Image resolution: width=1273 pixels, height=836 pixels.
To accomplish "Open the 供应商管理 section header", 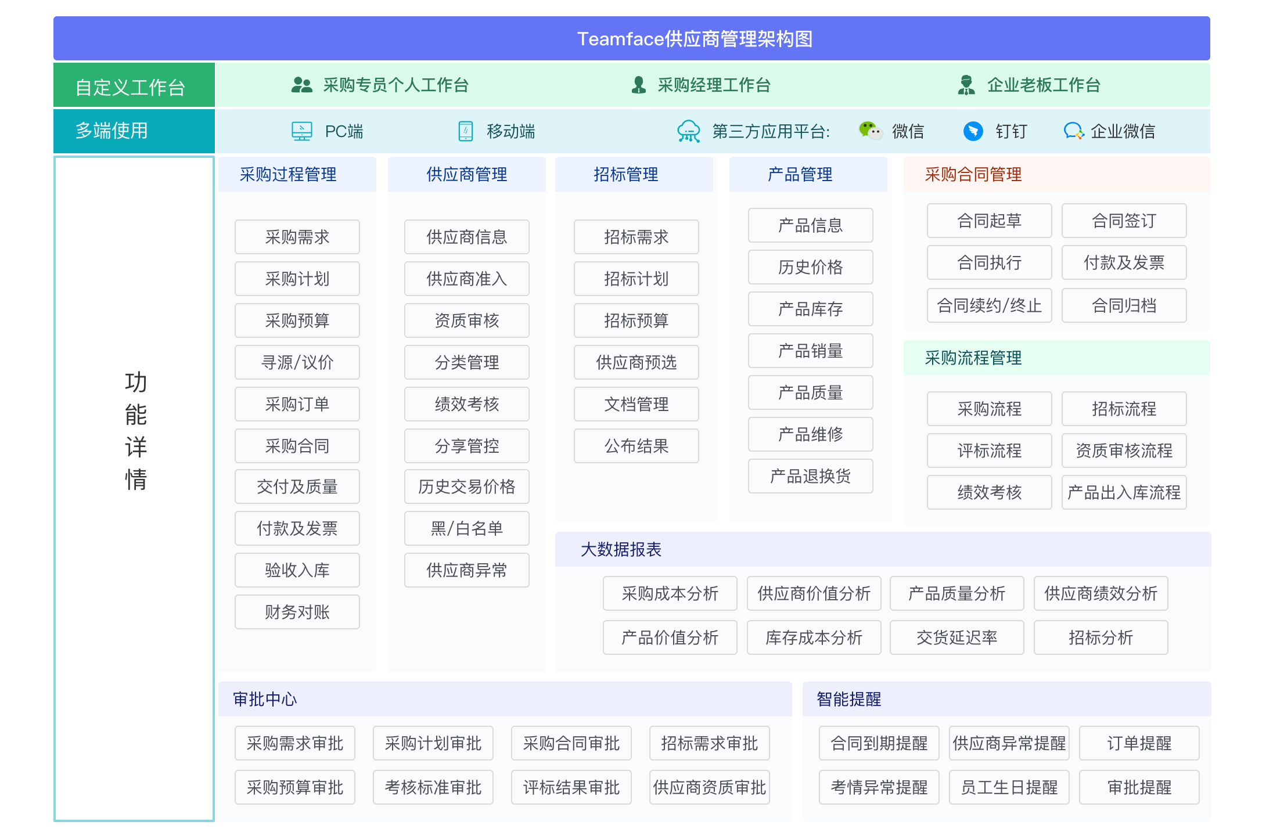I will (467, 174).
